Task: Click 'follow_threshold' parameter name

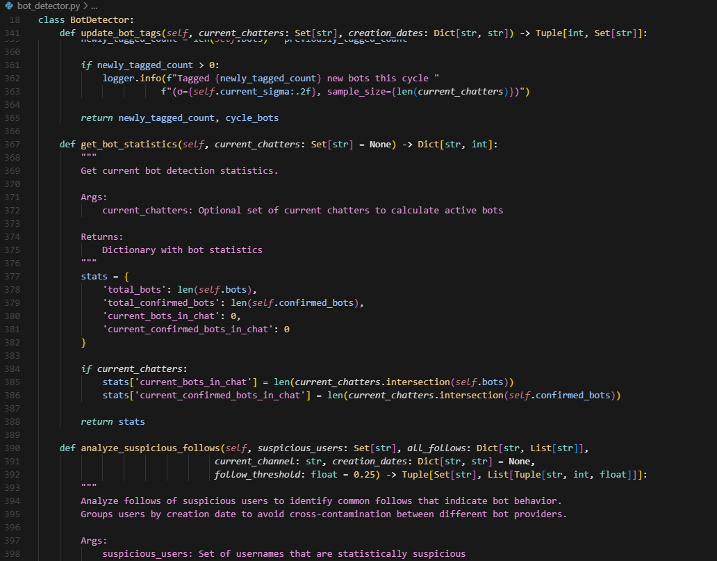Action: [x=258, y=475]
